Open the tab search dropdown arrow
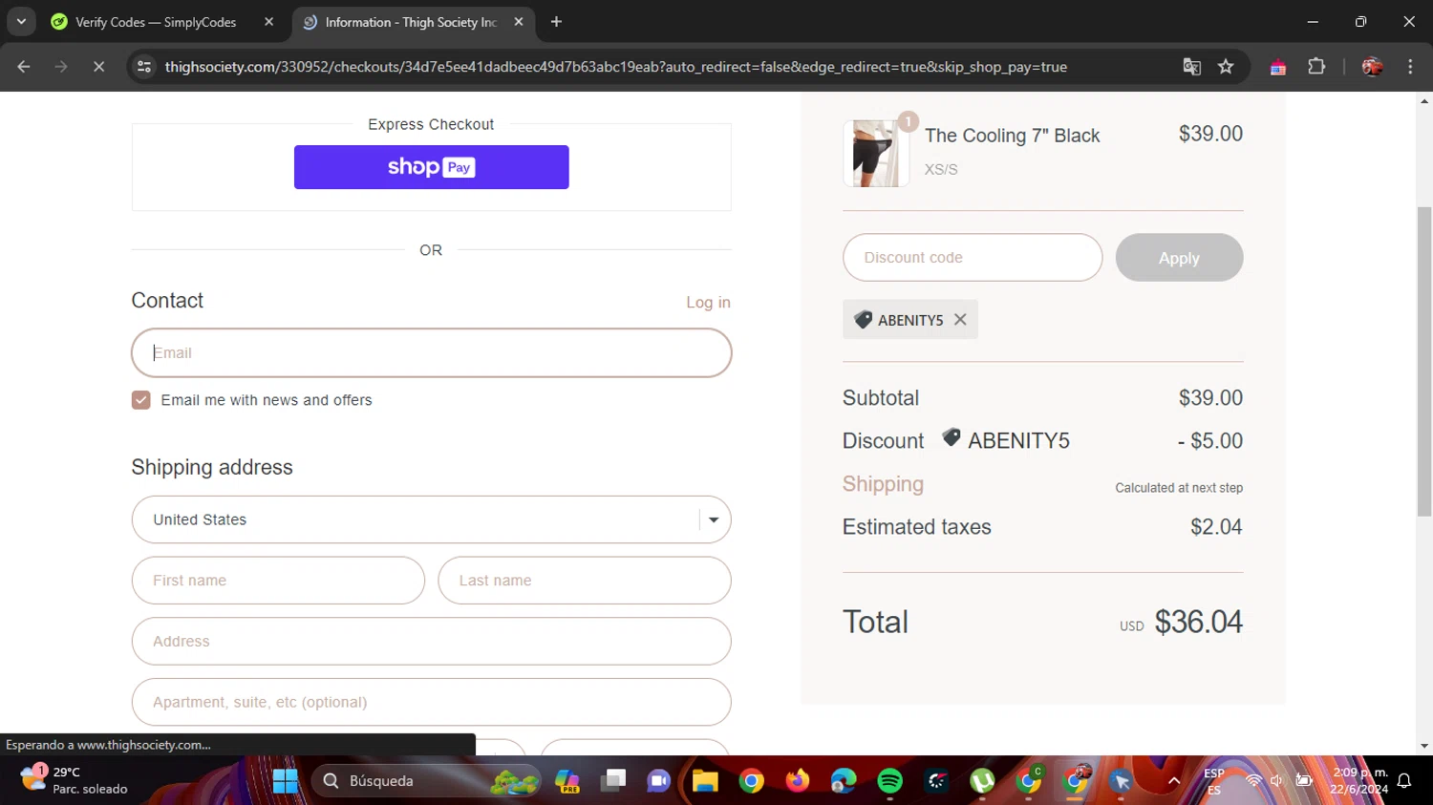 (21, 22)
